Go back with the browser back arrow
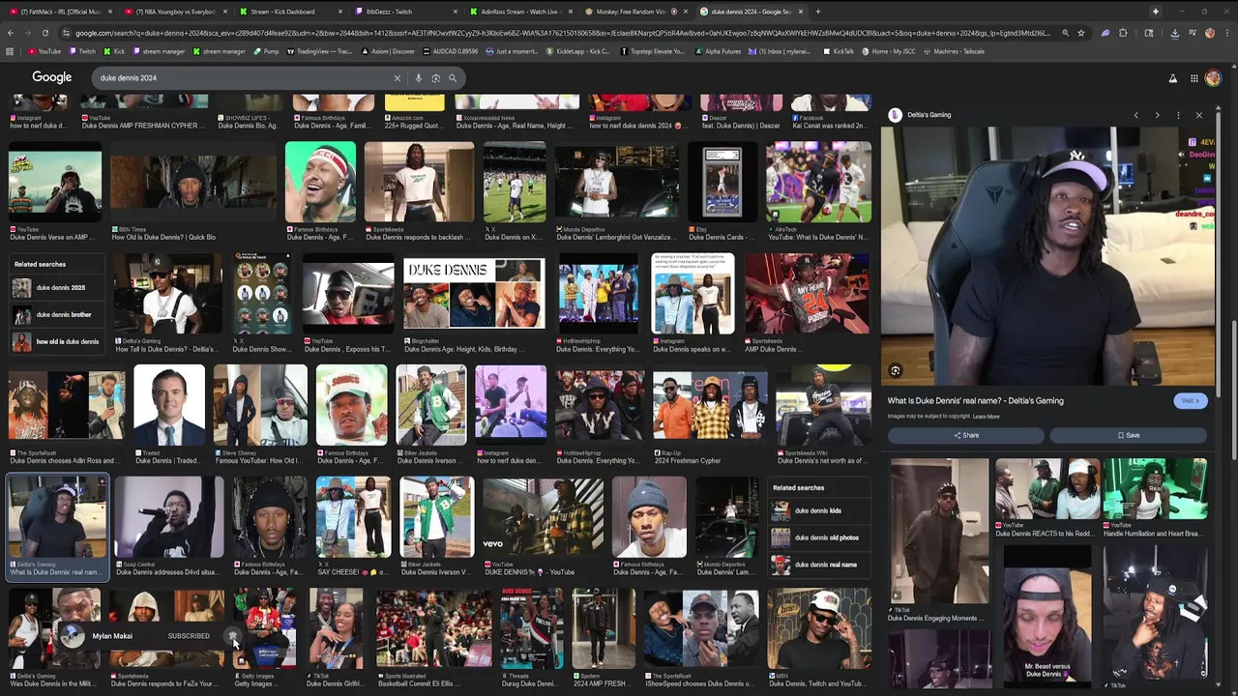Image resolution: width=1238 pixels, height=696 pixels. point(10,33)
